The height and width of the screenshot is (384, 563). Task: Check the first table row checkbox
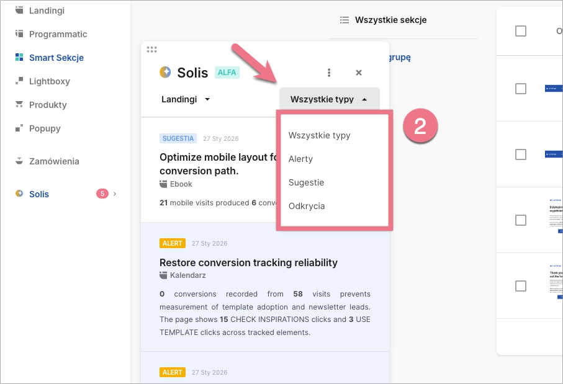tap(521, 89)
